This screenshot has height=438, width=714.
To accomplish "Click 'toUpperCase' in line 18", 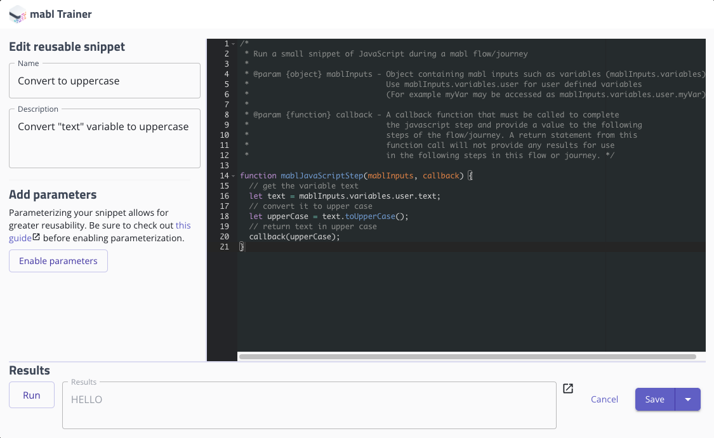I will pyautogui.click(x=370, y=216).
